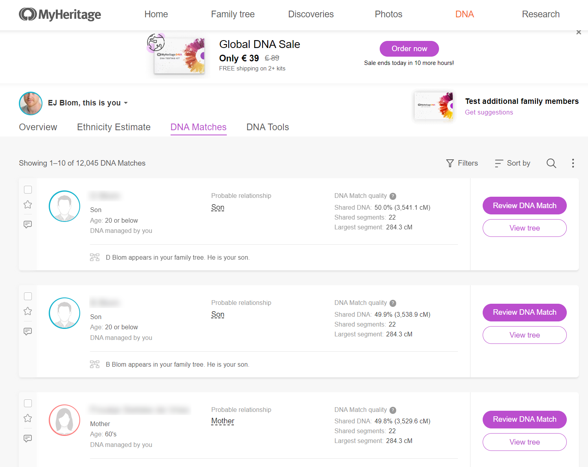Viewport: 588px width, 467px height.
Task: Click EJ Blom profile photo
Action: click(31, 103)
